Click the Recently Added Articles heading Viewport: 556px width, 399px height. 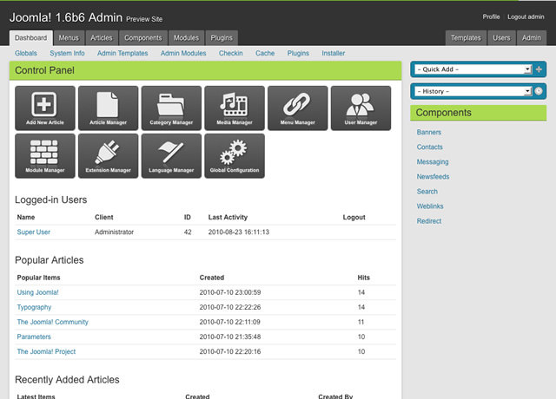[67, 380]
